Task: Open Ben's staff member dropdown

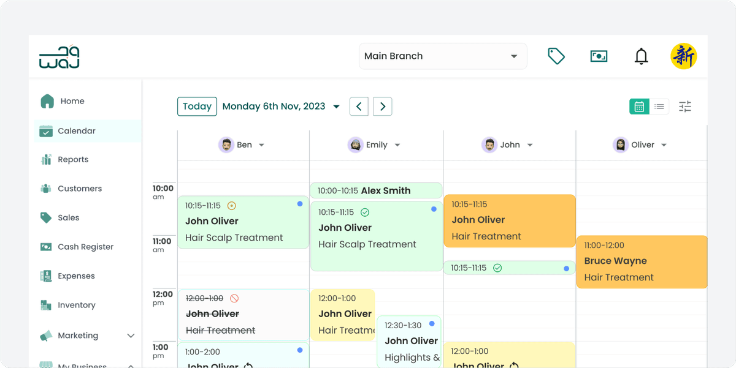Action: pyautogui.click(x=261, y=145)
